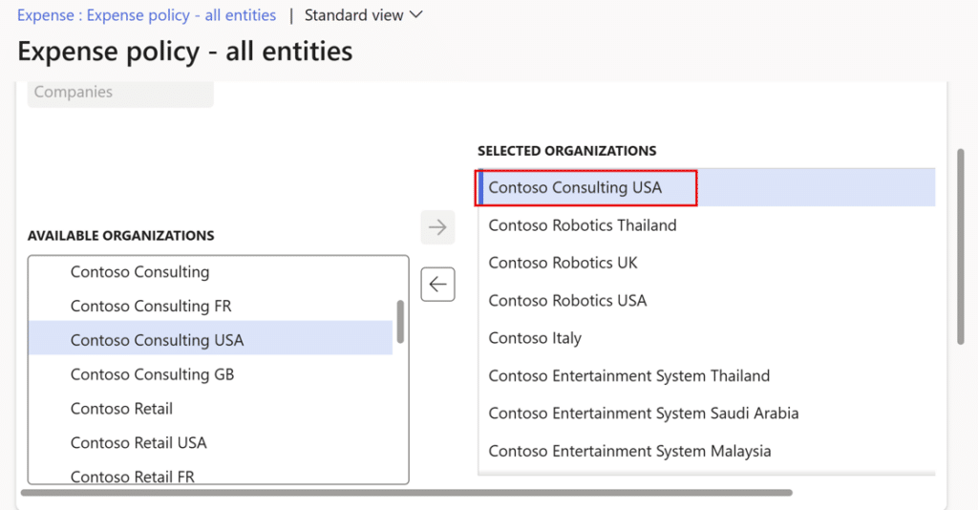Image resolution: width=978 pixels, height=510 pixels.
Task: Click the horizontal scrollbar at bottom
Action: tap(406, 493)
